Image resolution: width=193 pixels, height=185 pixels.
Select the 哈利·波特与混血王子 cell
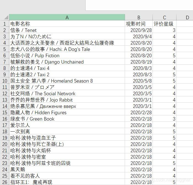tap(67, 138)
